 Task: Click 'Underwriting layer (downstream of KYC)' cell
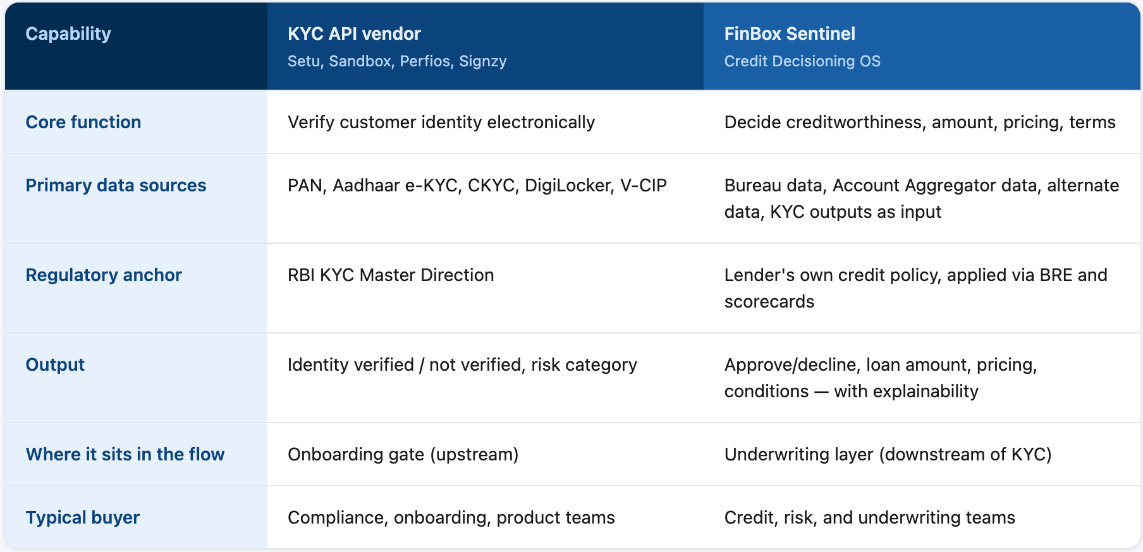tap(888, 454)
